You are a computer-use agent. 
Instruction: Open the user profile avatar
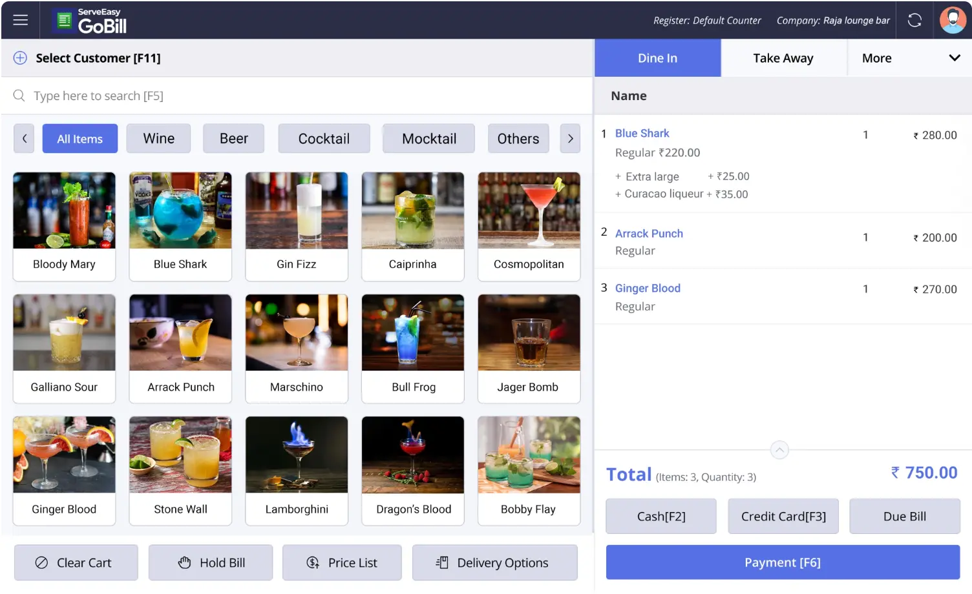(952, 21)
